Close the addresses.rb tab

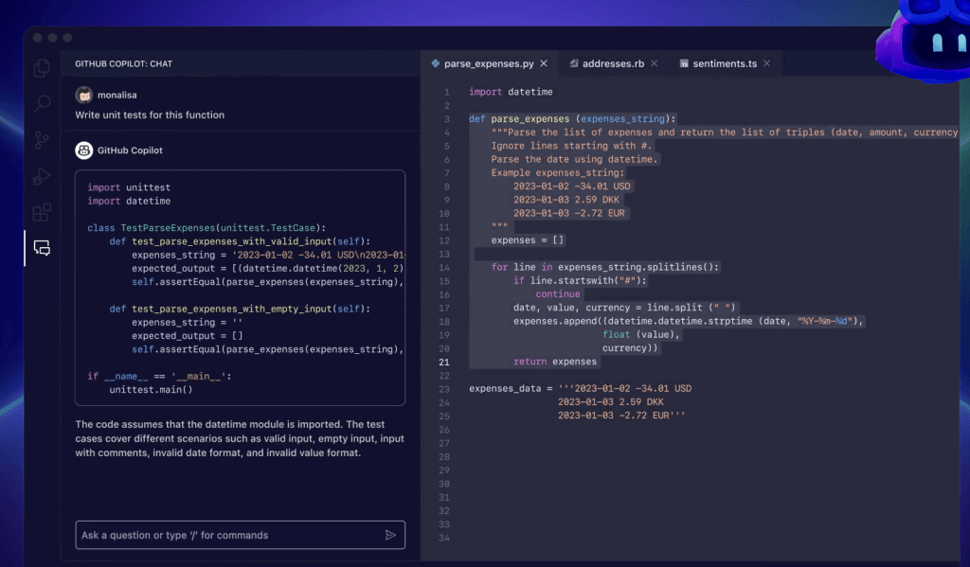[x=654, y=62]
